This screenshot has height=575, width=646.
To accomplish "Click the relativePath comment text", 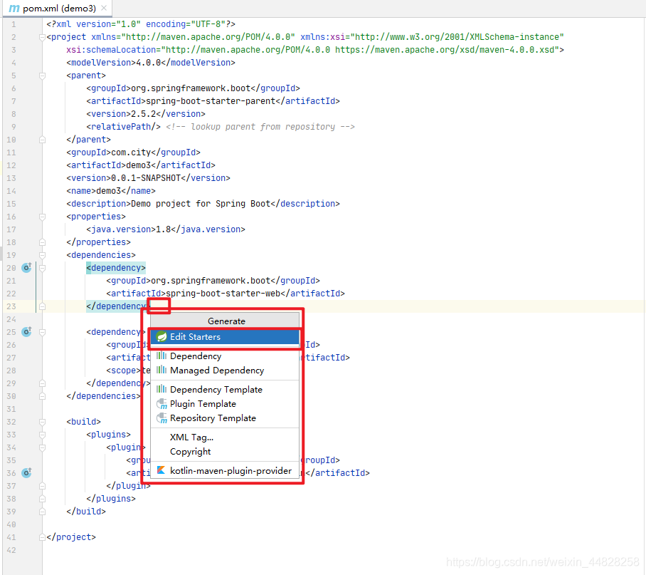I will 260,127.
